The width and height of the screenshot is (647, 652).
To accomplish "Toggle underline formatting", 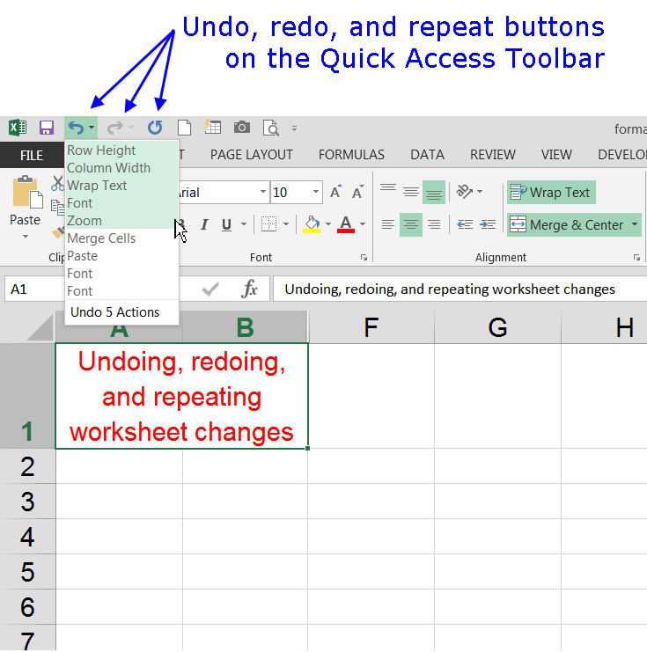I will pyautogui.click(x=226, y=224).
